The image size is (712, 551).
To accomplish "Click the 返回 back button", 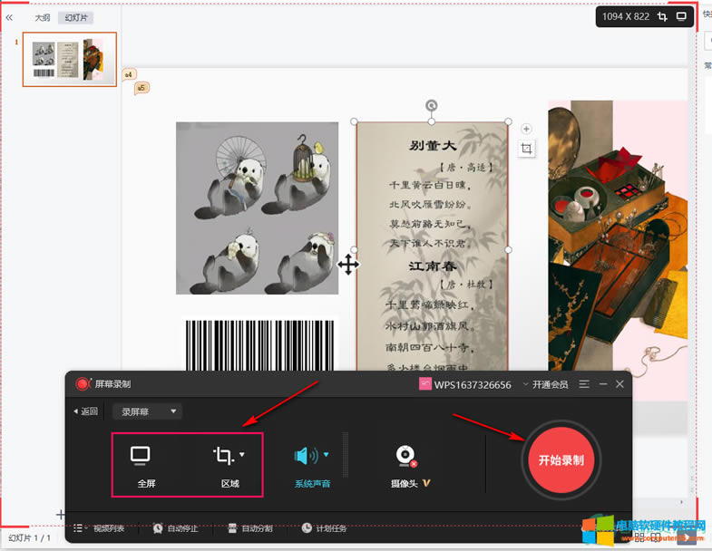I will pyautogui.click(x=84, y=411).
